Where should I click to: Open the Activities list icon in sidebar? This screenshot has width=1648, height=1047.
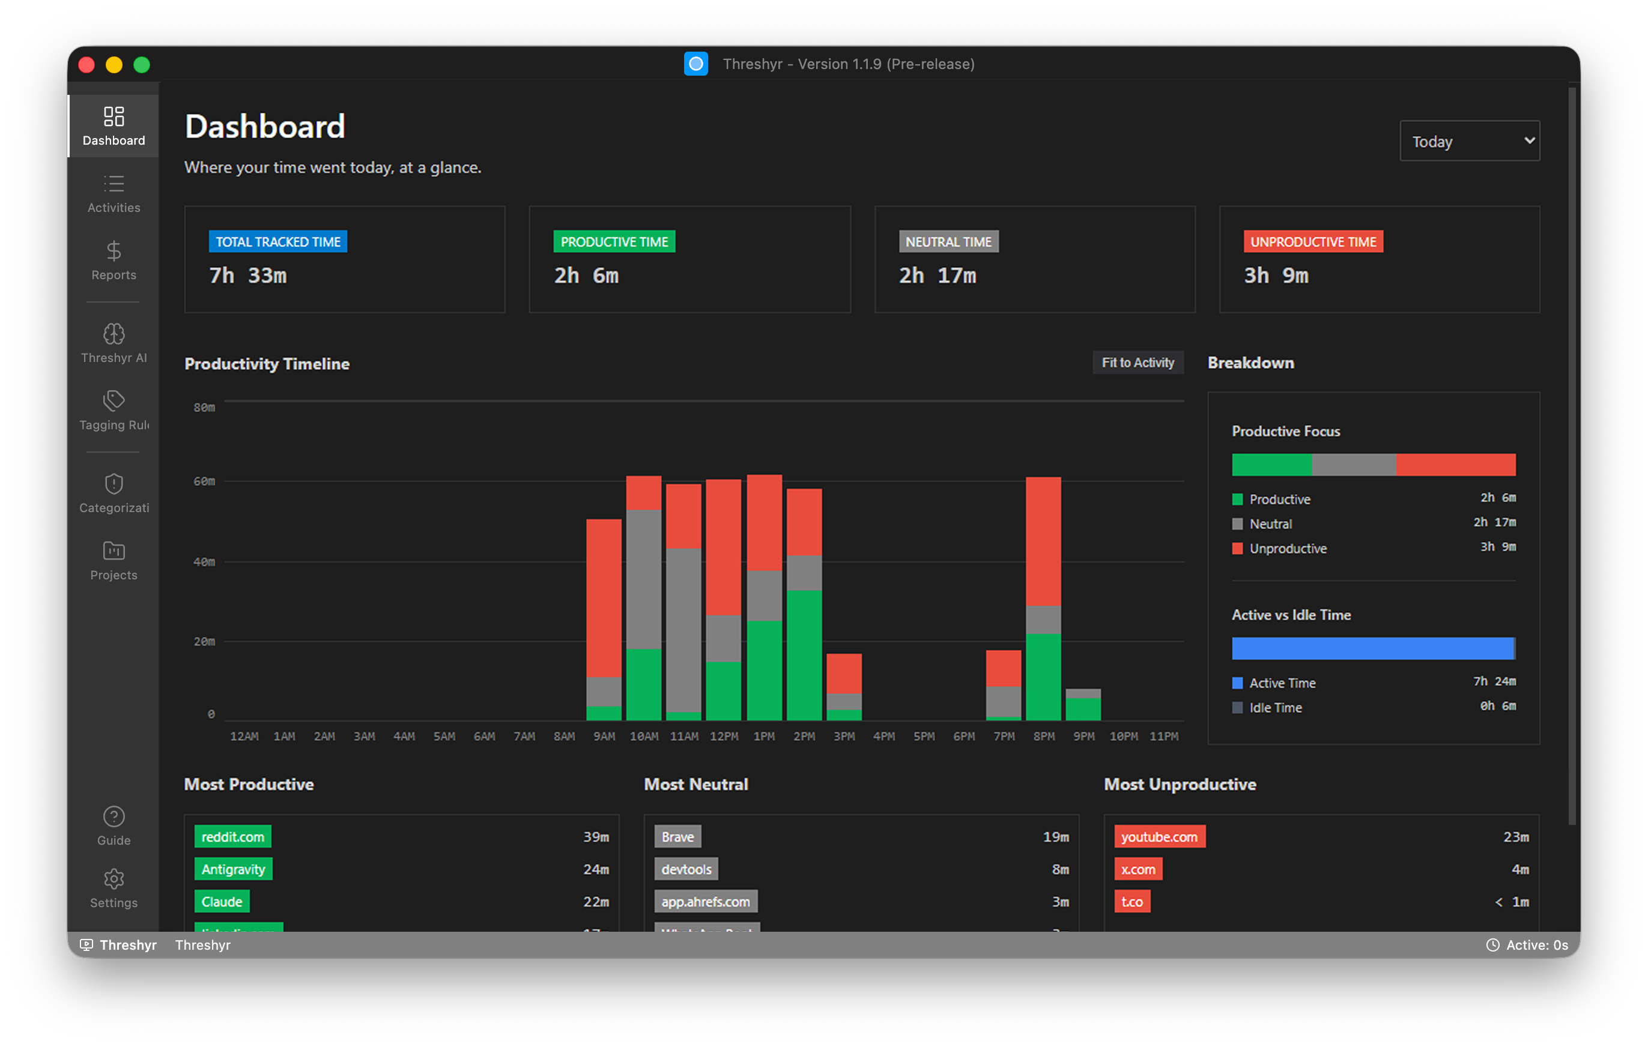coord(114,183)
